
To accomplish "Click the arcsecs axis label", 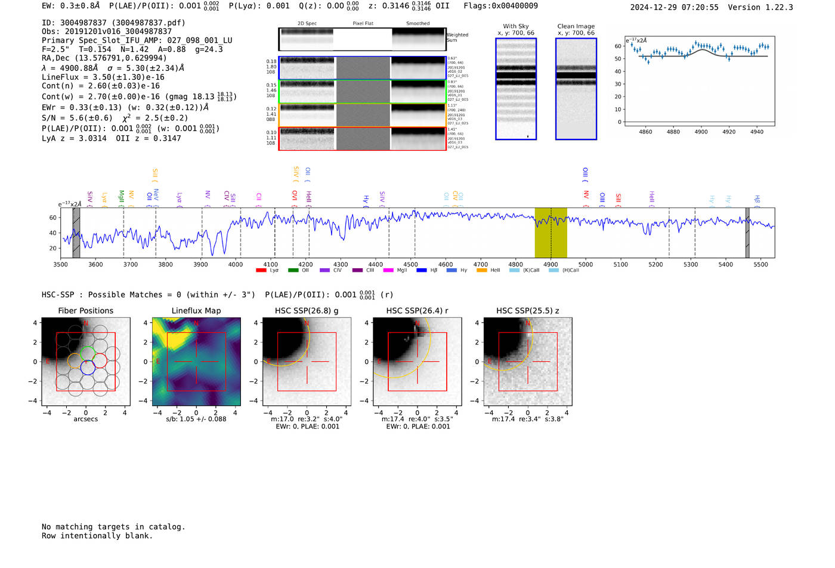I will 86,419.
